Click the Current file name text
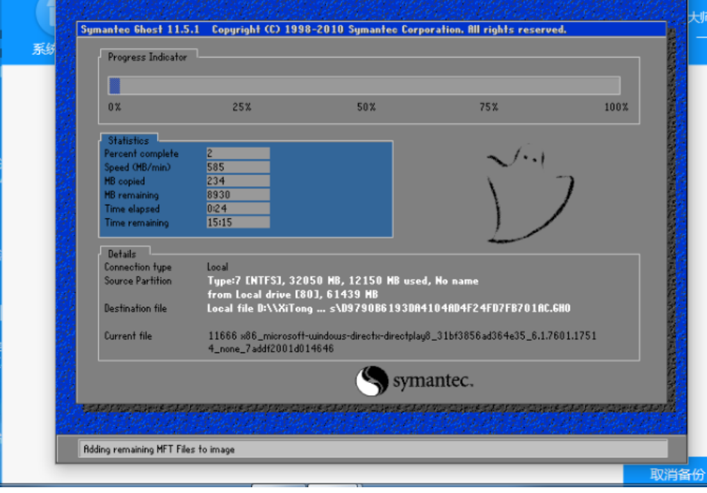Image resolution: width=707 pixels, height=493 pixels. pos(402,342)
